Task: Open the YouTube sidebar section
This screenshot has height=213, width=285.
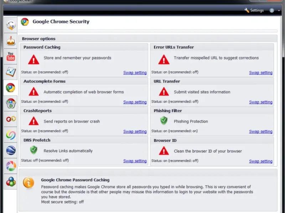Action: click(11, 56)
